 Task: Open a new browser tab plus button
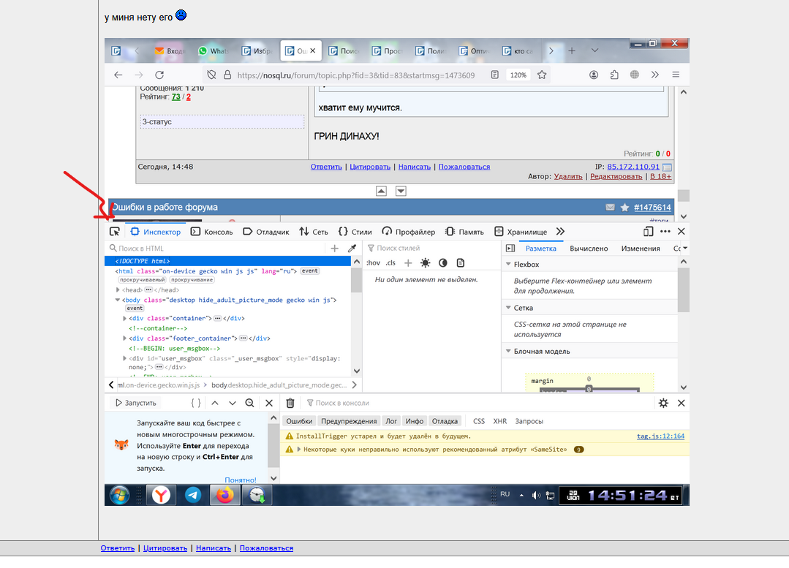tap(572, 51)
